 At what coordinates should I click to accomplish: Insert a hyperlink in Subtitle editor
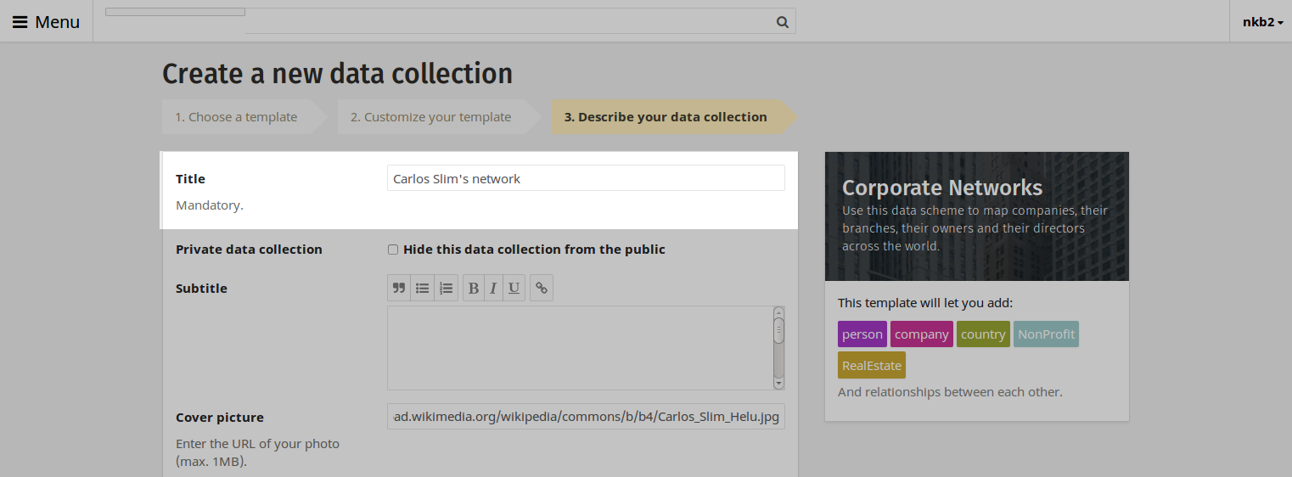[542, 289]
